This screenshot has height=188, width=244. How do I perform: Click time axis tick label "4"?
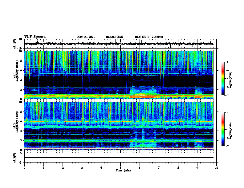(101, 168)
